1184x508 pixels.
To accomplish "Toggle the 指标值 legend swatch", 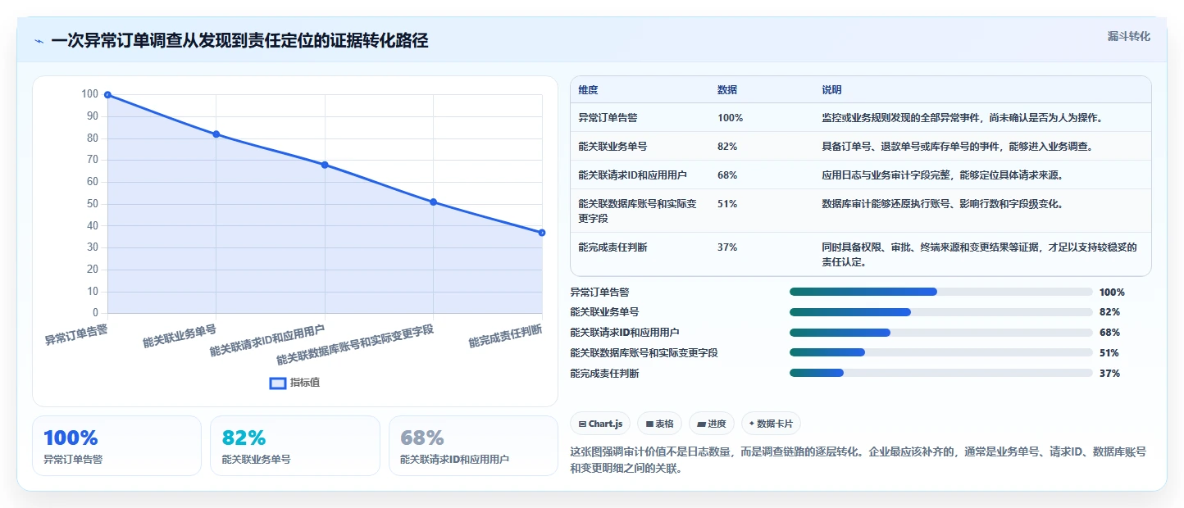I will pyautogui.click(x=278, y=383).
